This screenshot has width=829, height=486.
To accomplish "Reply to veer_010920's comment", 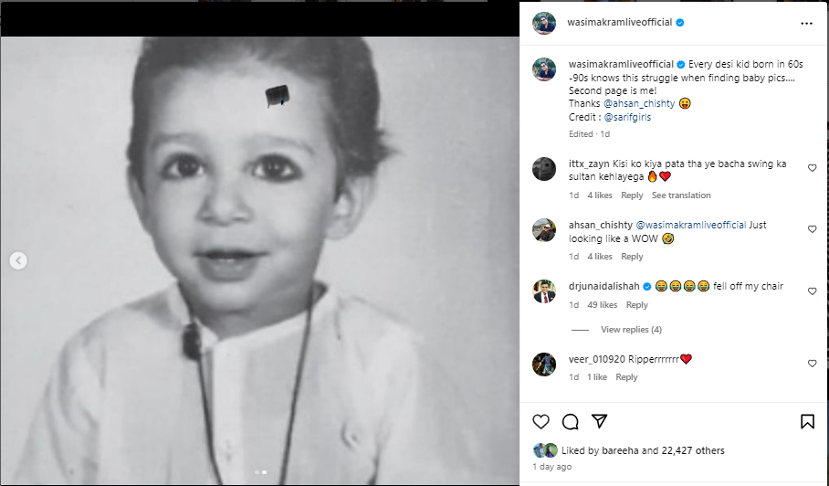I will tap(626, 377).
